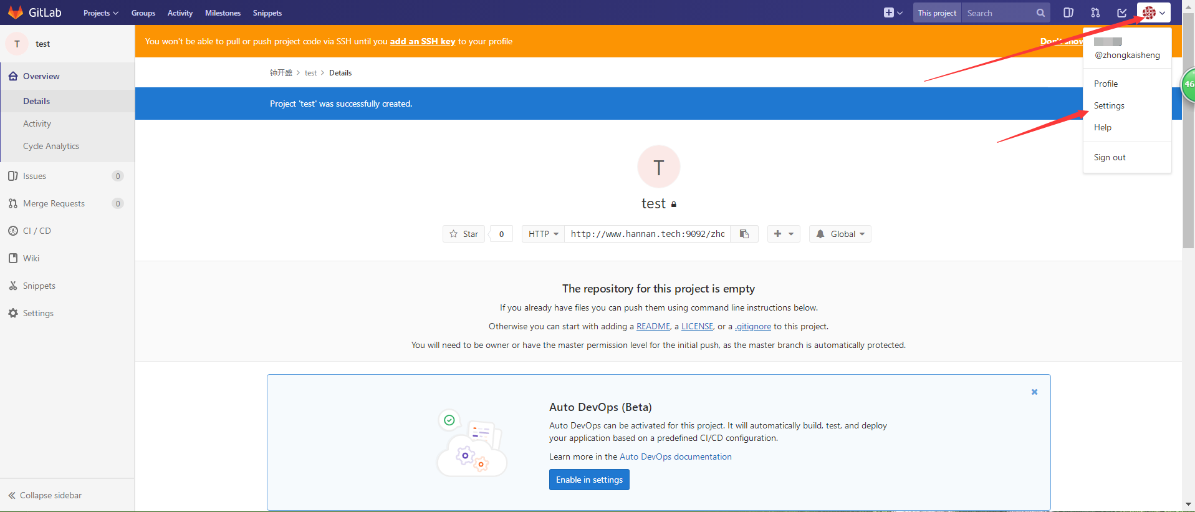Click the LICENSE link

tap(697, 326)
